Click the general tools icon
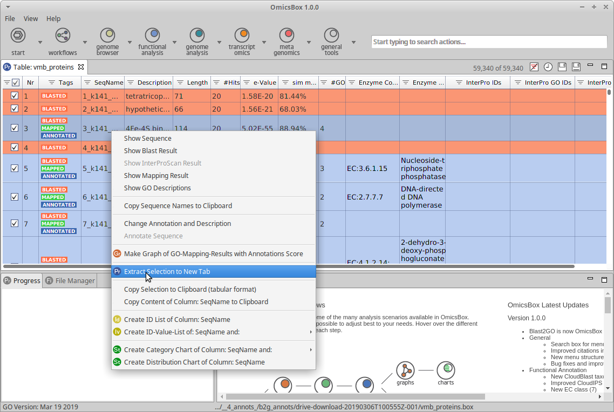 pyautogui.click(x=331, y=36)
